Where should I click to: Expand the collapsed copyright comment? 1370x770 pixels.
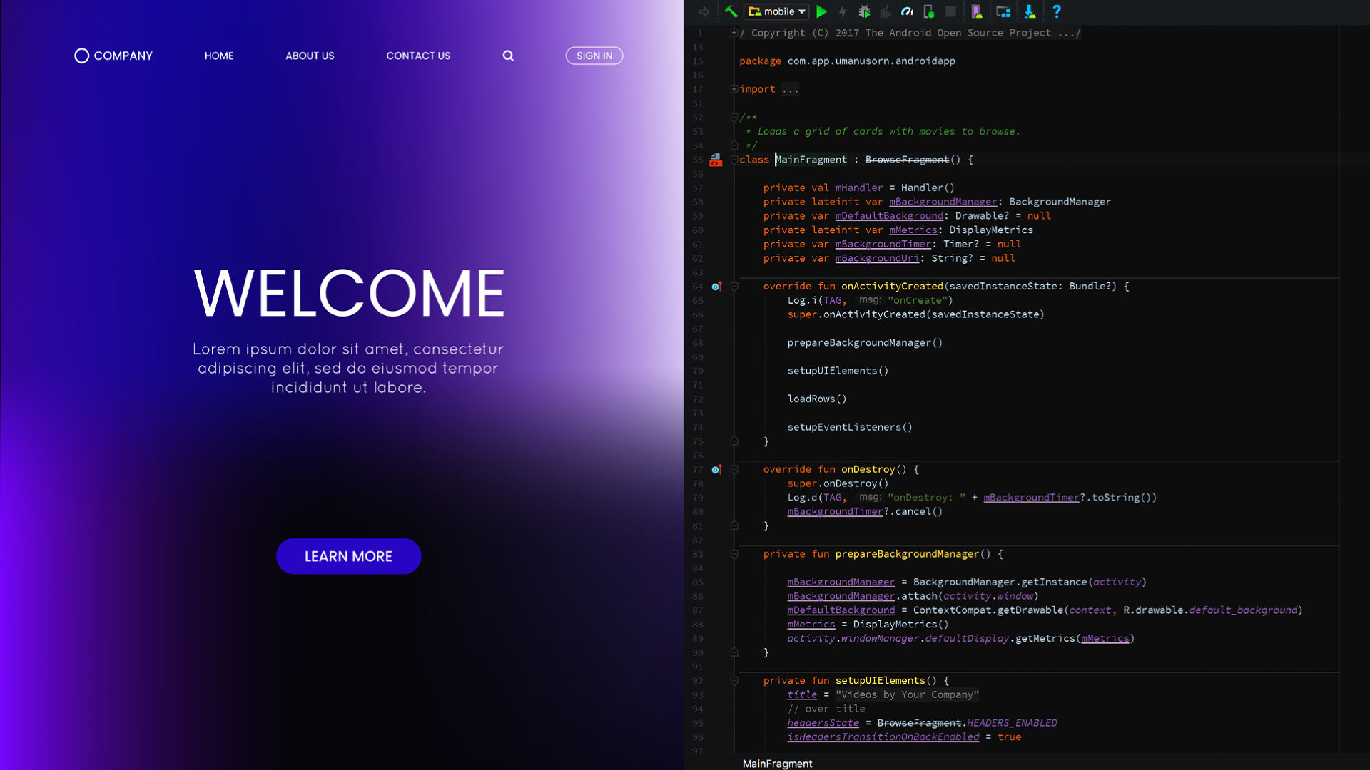[734, 33]
